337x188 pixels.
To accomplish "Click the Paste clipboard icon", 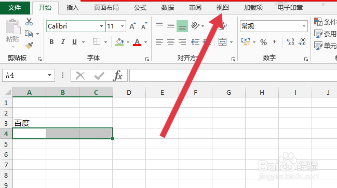I will point(13,26).
